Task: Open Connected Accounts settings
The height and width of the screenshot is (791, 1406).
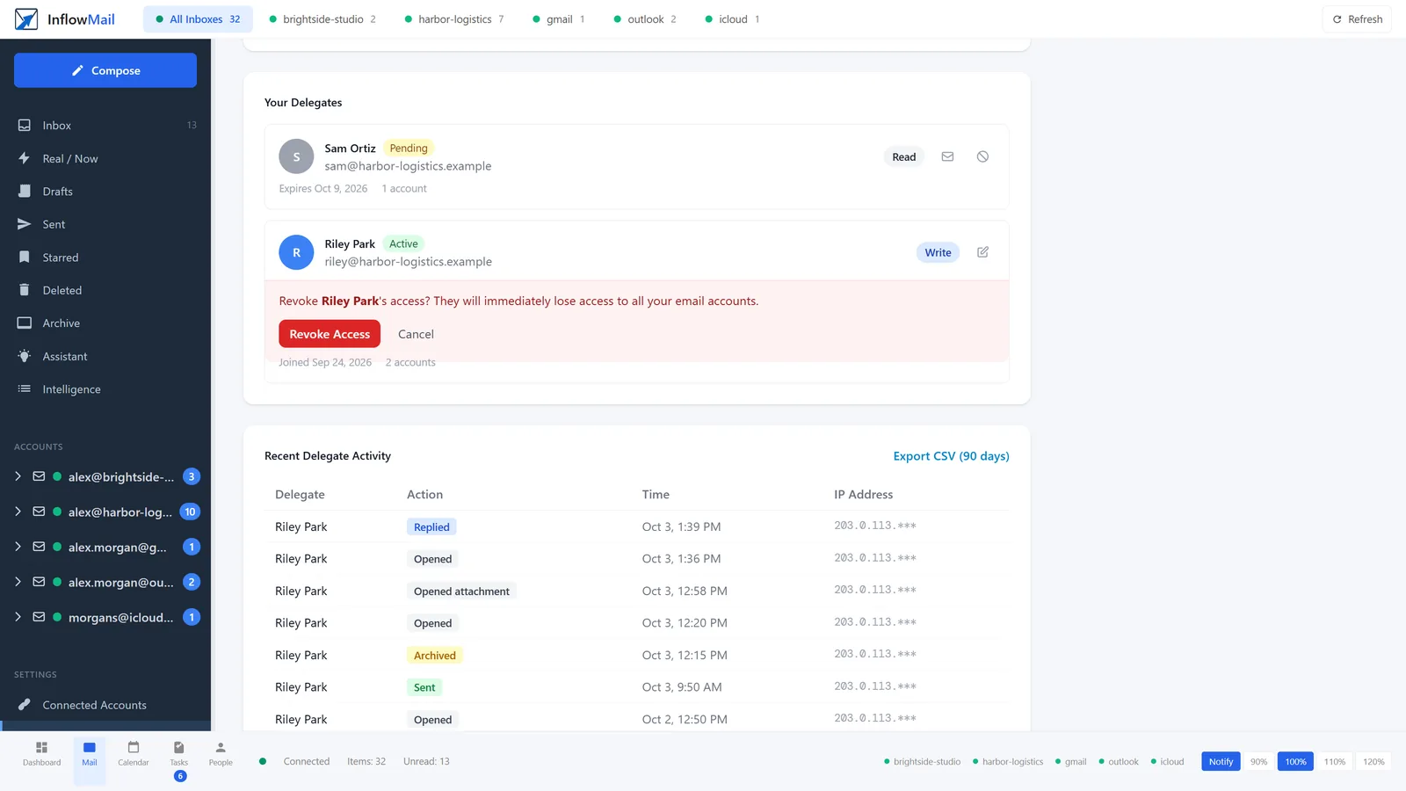Action: click(105, 705)
